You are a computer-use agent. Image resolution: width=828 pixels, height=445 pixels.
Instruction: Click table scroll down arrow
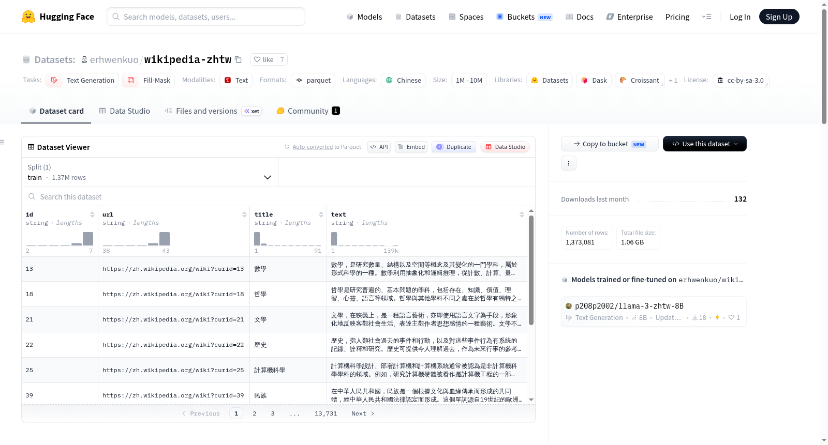[x=531, y=400]
